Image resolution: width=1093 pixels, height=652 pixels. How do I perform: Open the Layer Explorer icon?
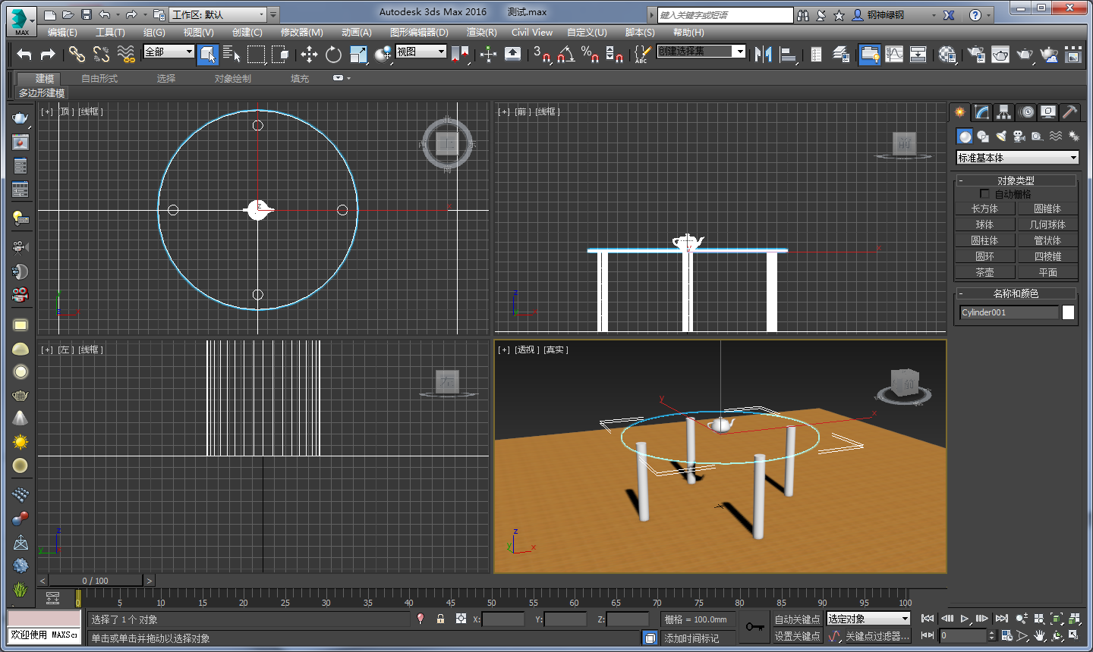click(841, 54)
